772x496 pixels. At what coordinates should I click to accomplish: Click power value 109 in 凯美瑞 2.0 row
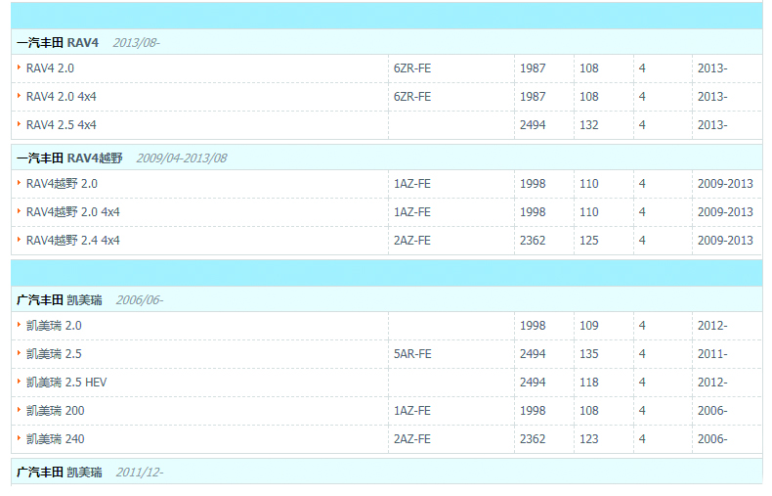(589, 326)
